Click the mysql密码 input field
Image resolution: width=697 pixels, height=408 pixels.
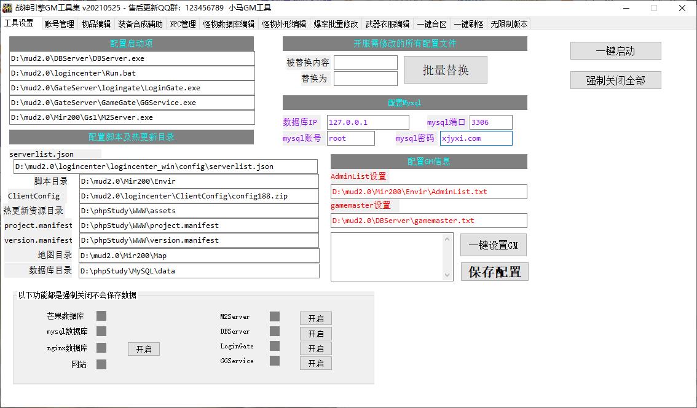click(x=476, y=138)
